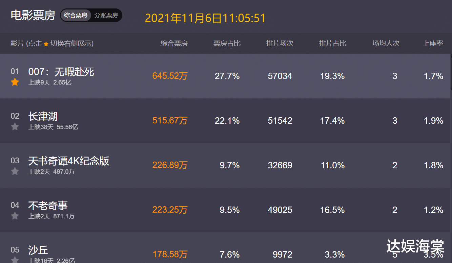Click rank number 01
Image resolution: width=452 pixels, height=263 pixels.
15,71
